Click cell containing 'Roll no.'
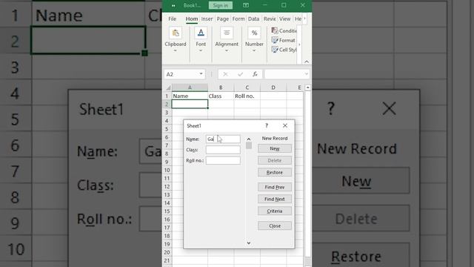The height and width of the screenshot is (267, 474). [247, 96]
